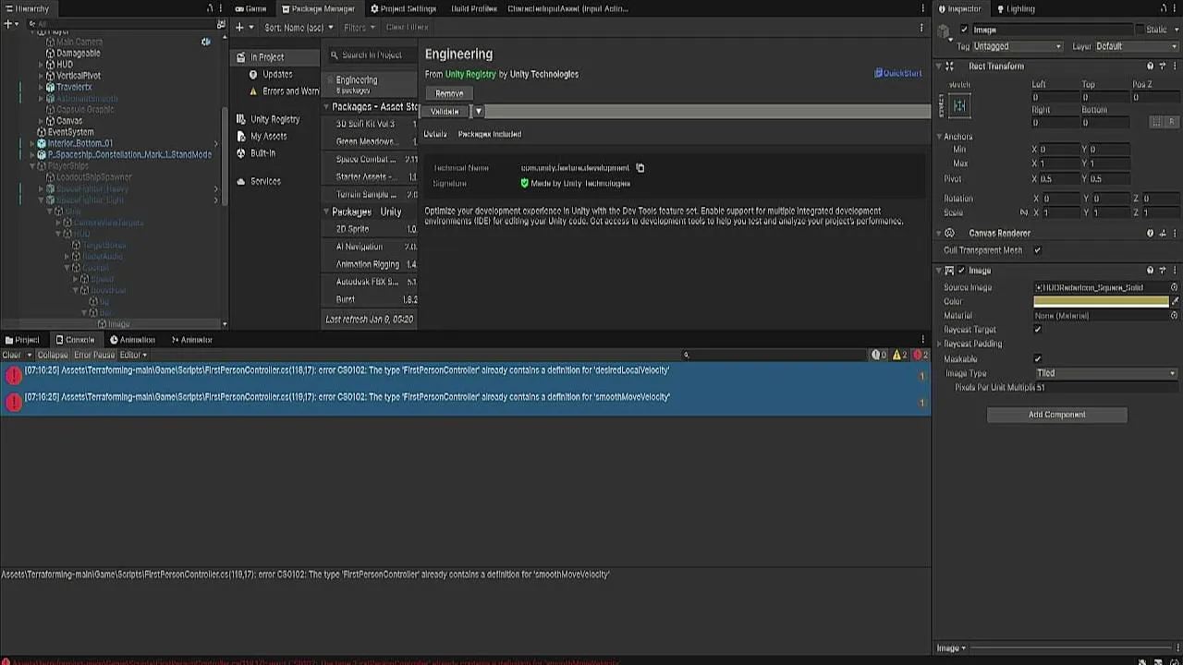Open the Filters dropdown
Screen dimensions: 1183x665
360,28
